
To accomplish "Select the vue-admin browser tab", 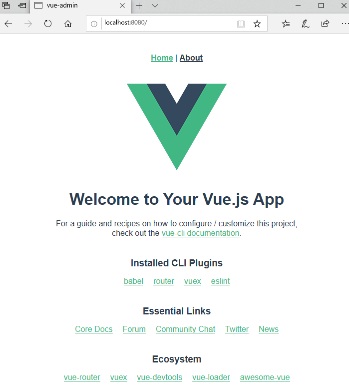I will [x=80, y=6].
